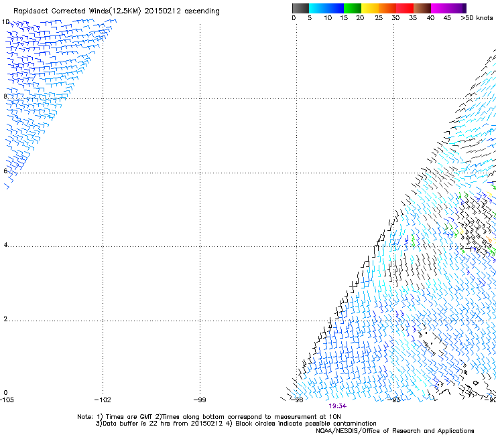Click the '-93' longitude axis label

394,400
